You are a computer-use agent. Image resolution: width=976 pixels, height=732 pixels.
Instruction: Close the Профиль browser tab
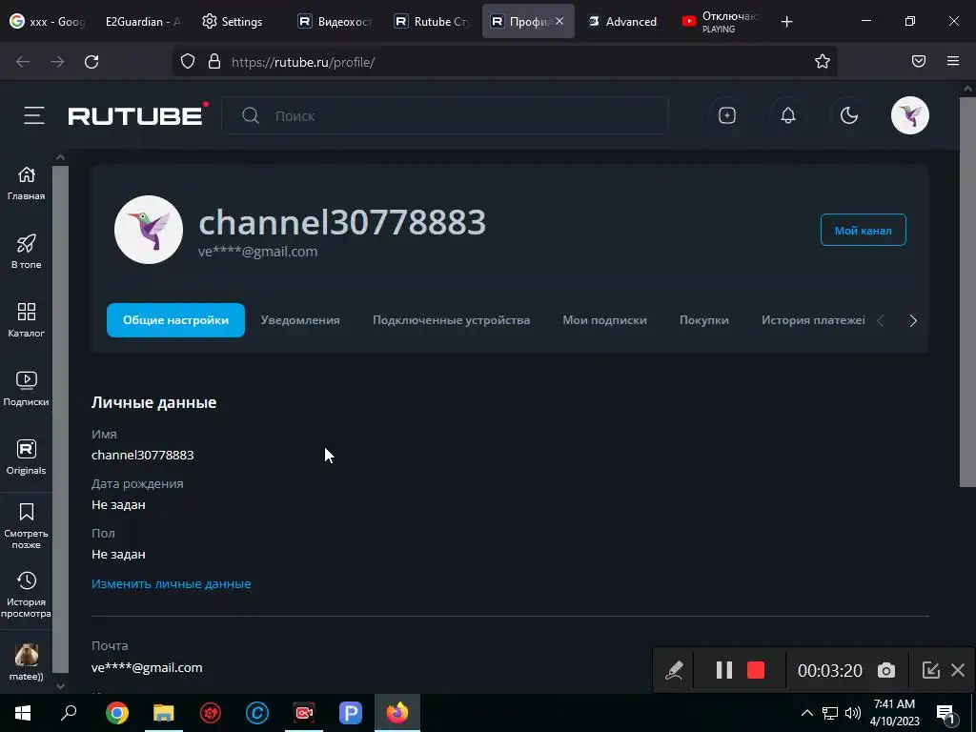point(559,21)
